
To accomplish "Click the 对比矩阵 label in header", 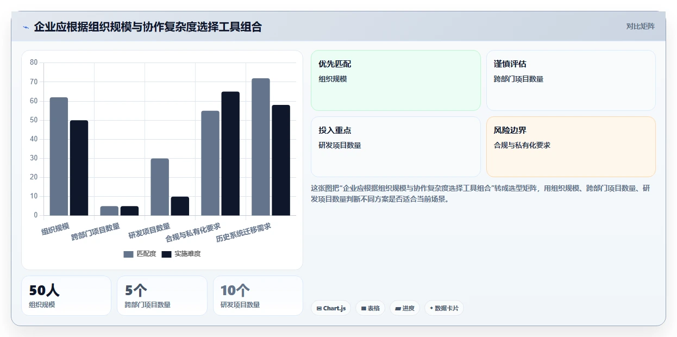I will pos(640,26).
